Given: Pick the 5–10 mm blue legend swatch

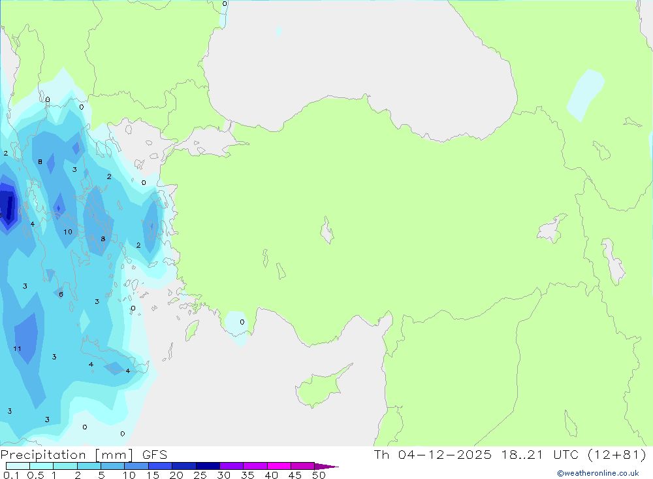Looking at the screenshot, I should point(112,466).
